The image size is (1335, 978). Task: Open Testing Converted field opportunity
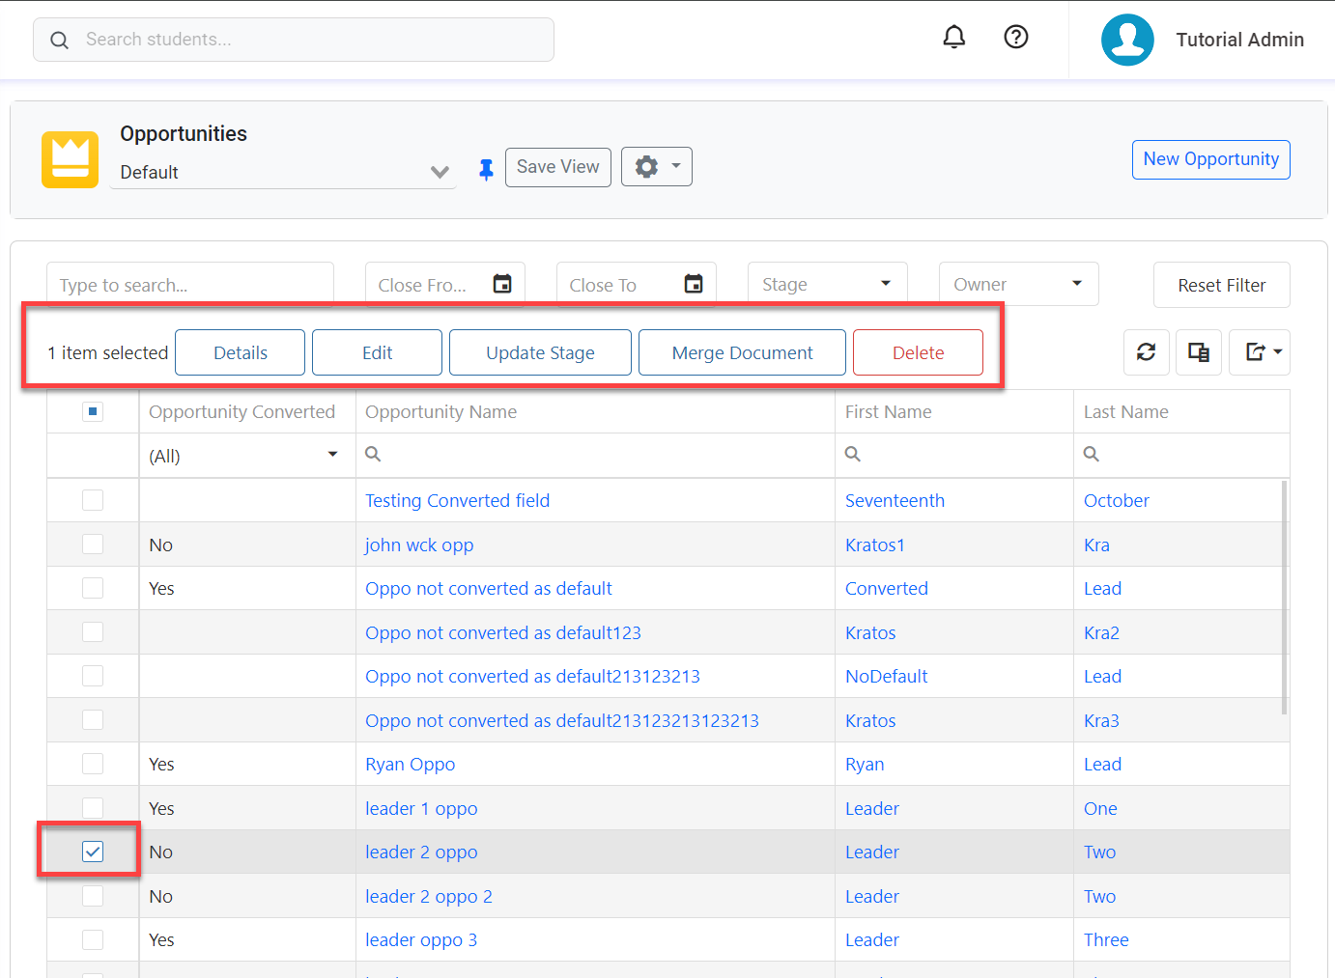coord(457,500)
